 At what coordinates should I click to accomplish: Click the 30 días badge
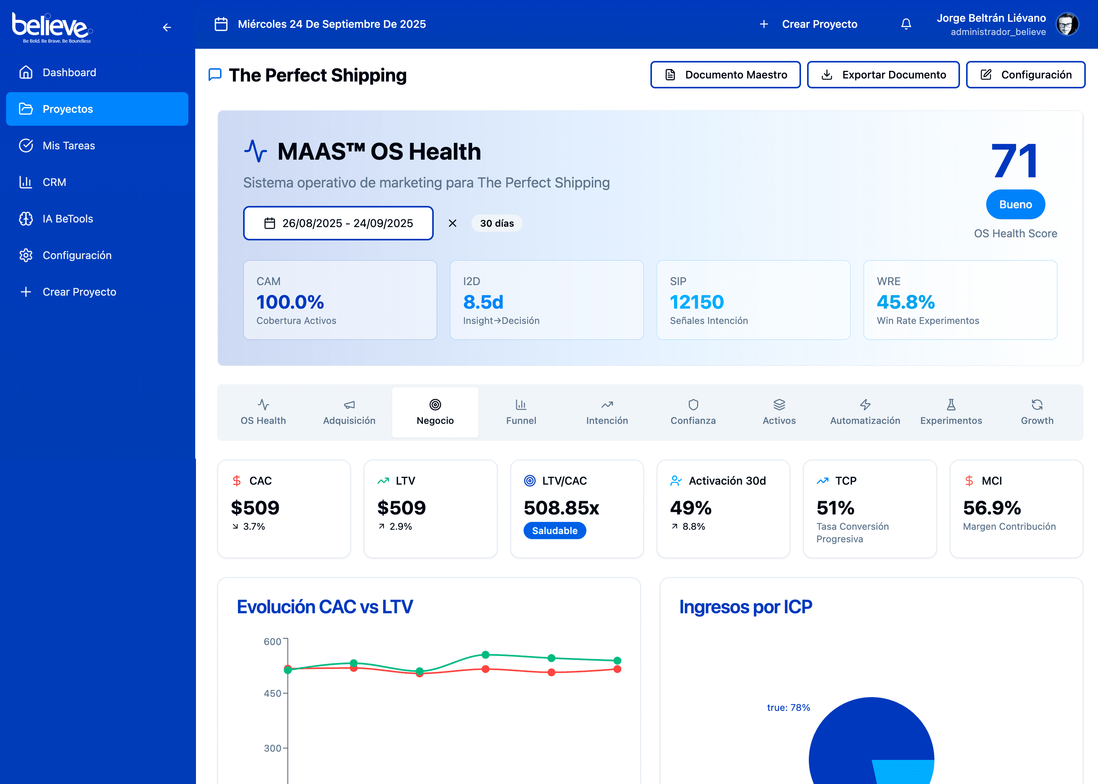coord(497,223)
